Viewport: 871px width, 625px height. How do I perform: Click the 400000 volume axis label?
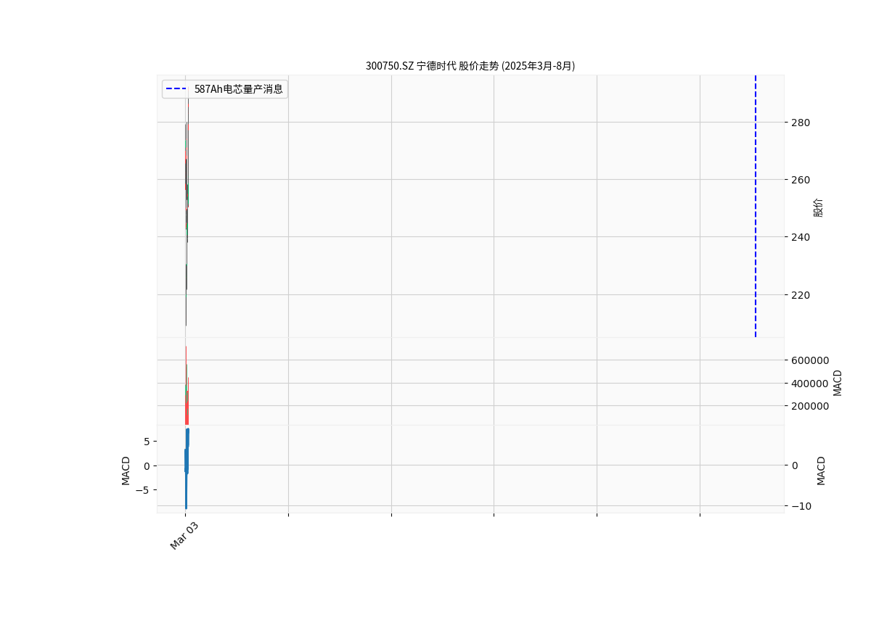coord(810,384)
